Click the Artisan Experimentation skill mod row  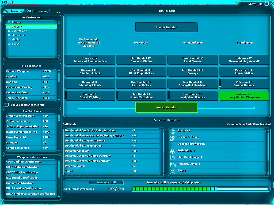(x=32, y=127)
